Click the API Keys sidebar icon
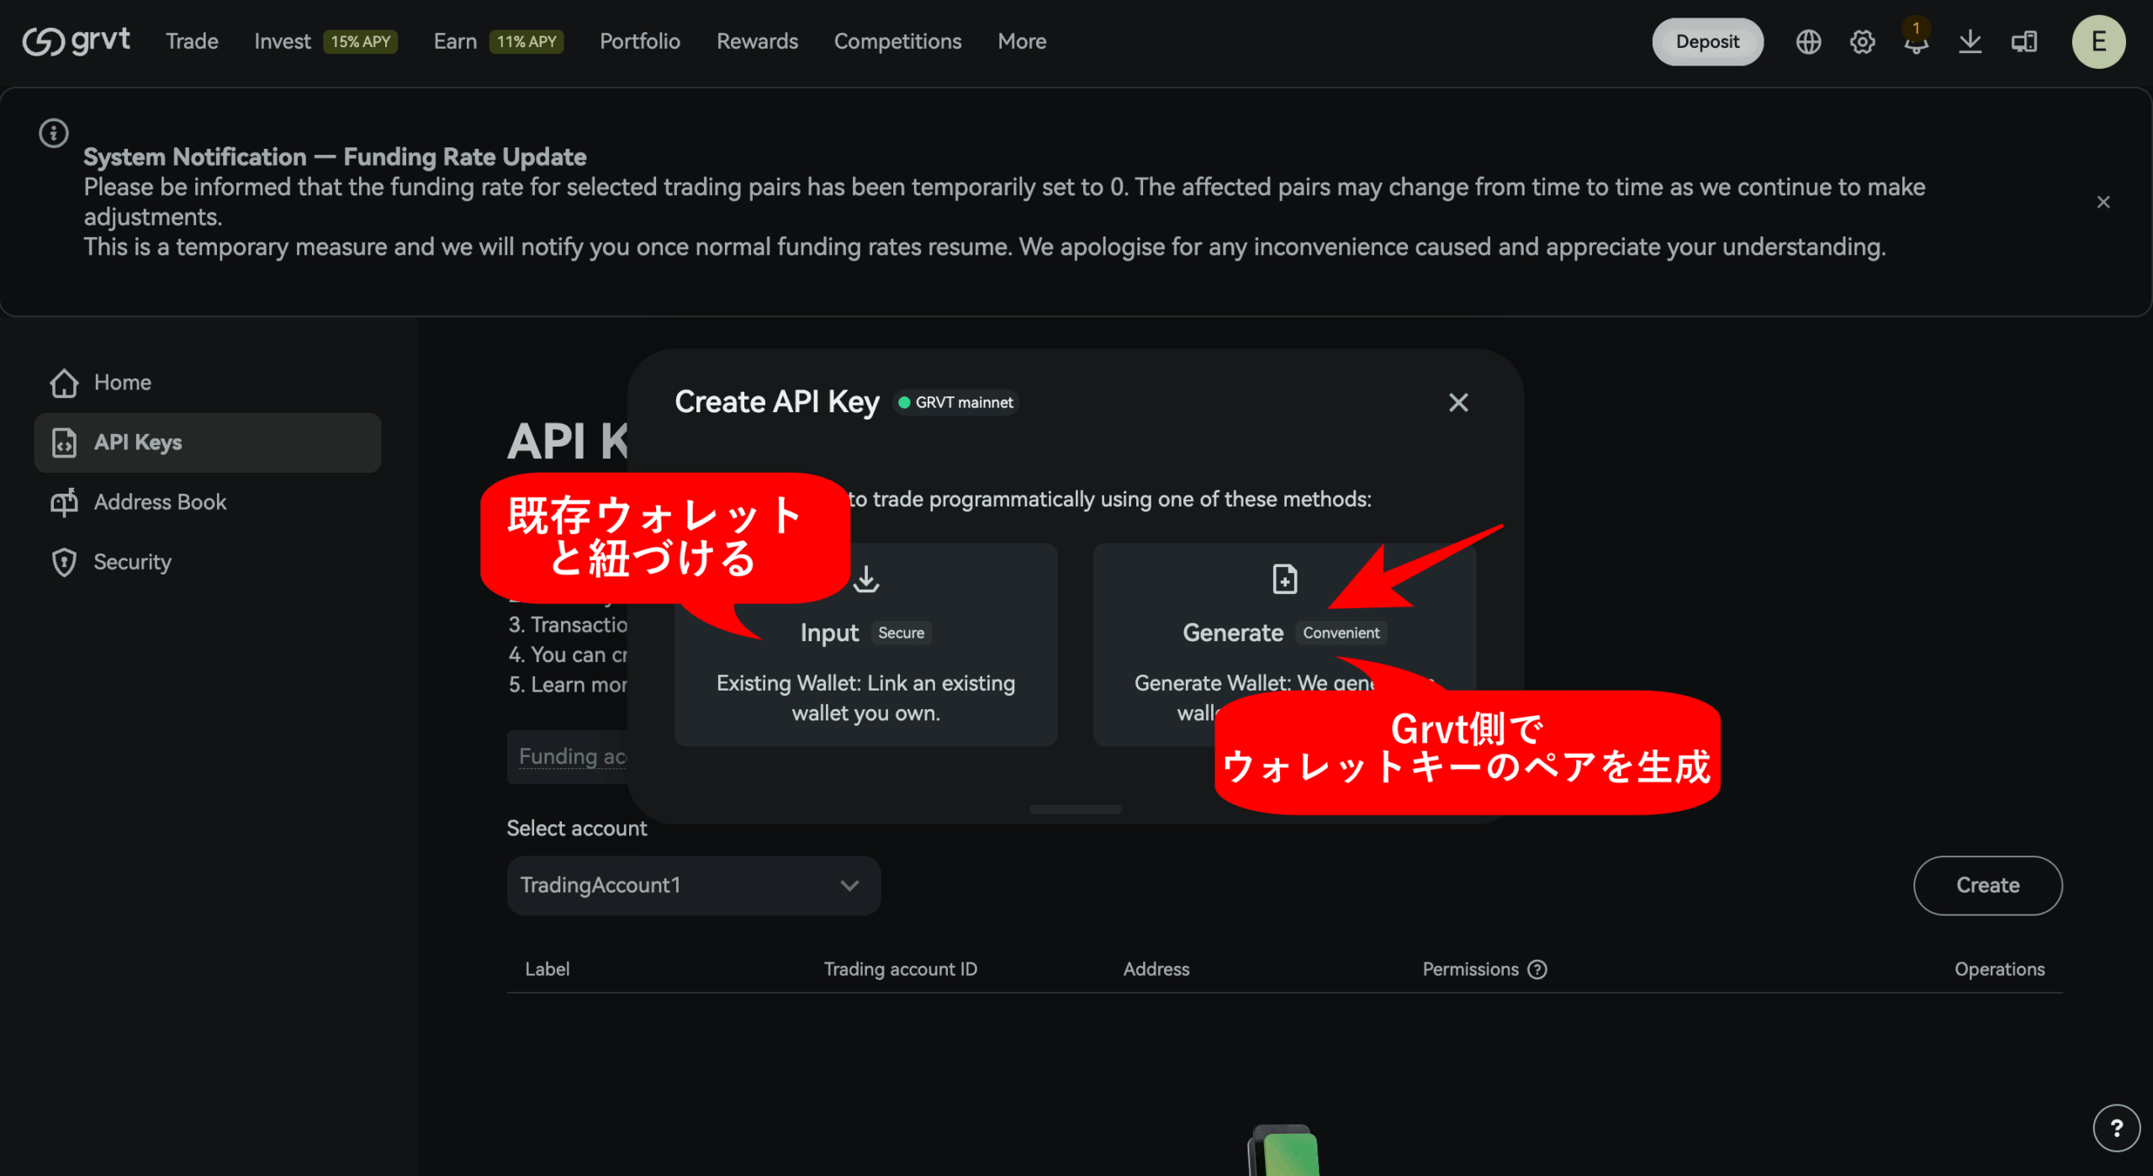This screenshot has width=2153, height=1176. click(x=64, y=442)
